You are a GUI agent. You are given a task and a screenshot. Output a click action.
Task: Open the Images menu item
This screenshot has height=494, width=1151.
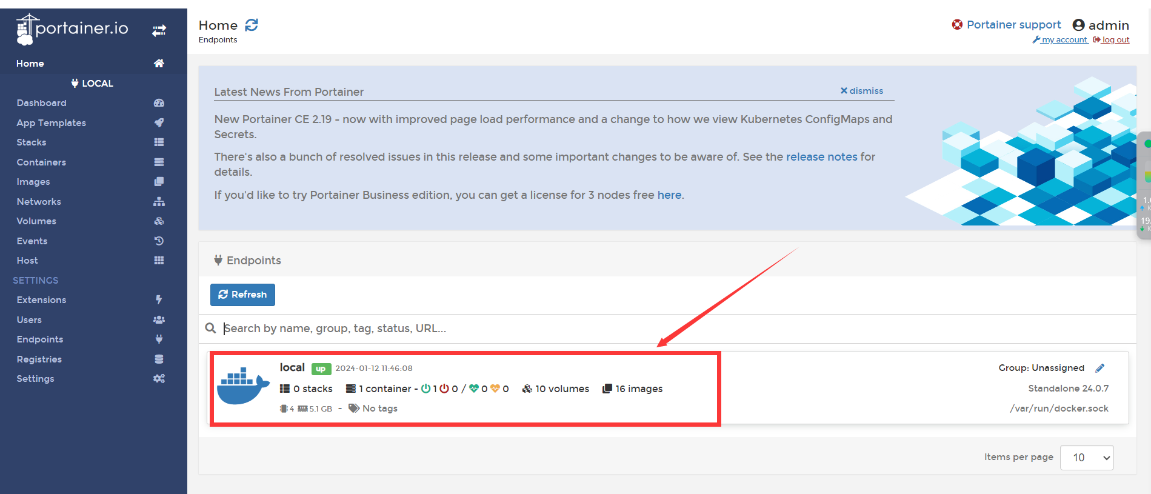pos(33,181)
